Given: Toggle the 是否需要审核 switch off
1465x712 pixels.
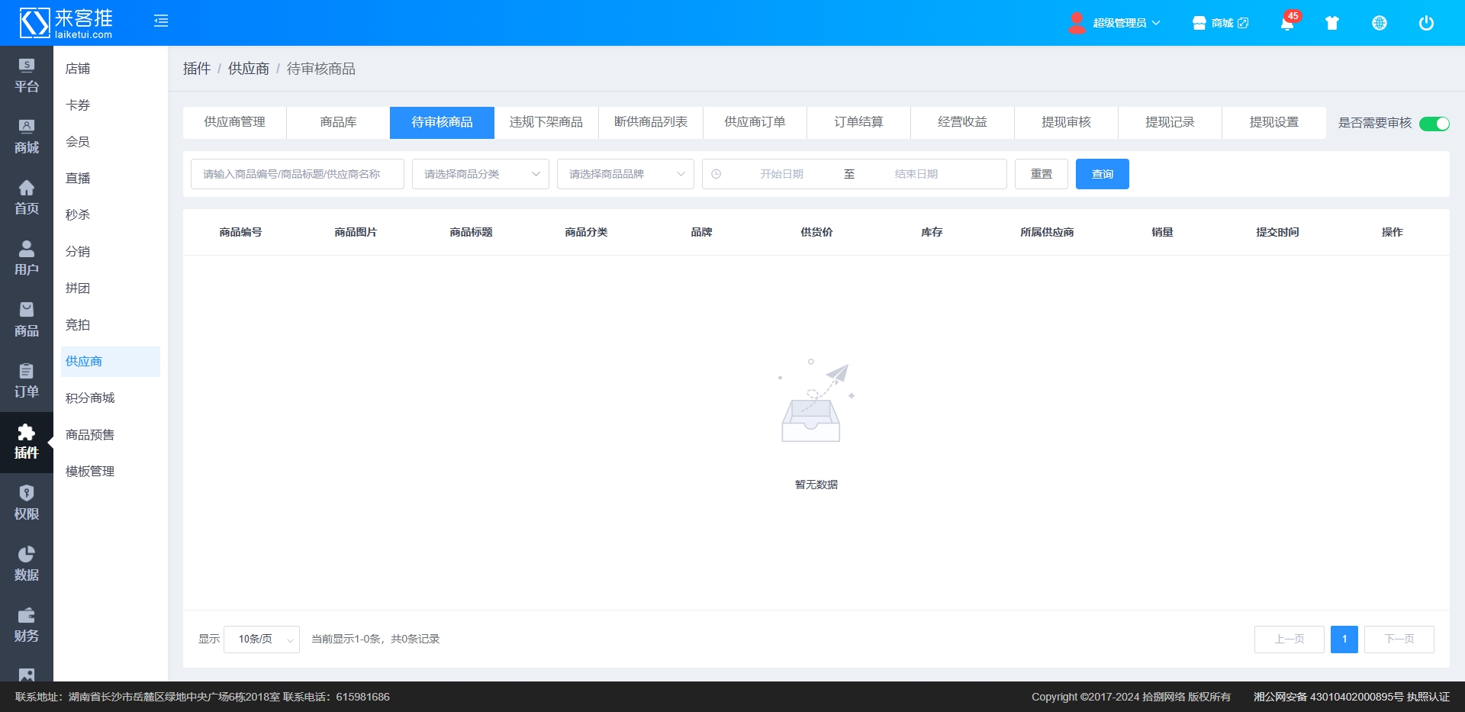Looking at the screenshot, I should click(1434, 124).
